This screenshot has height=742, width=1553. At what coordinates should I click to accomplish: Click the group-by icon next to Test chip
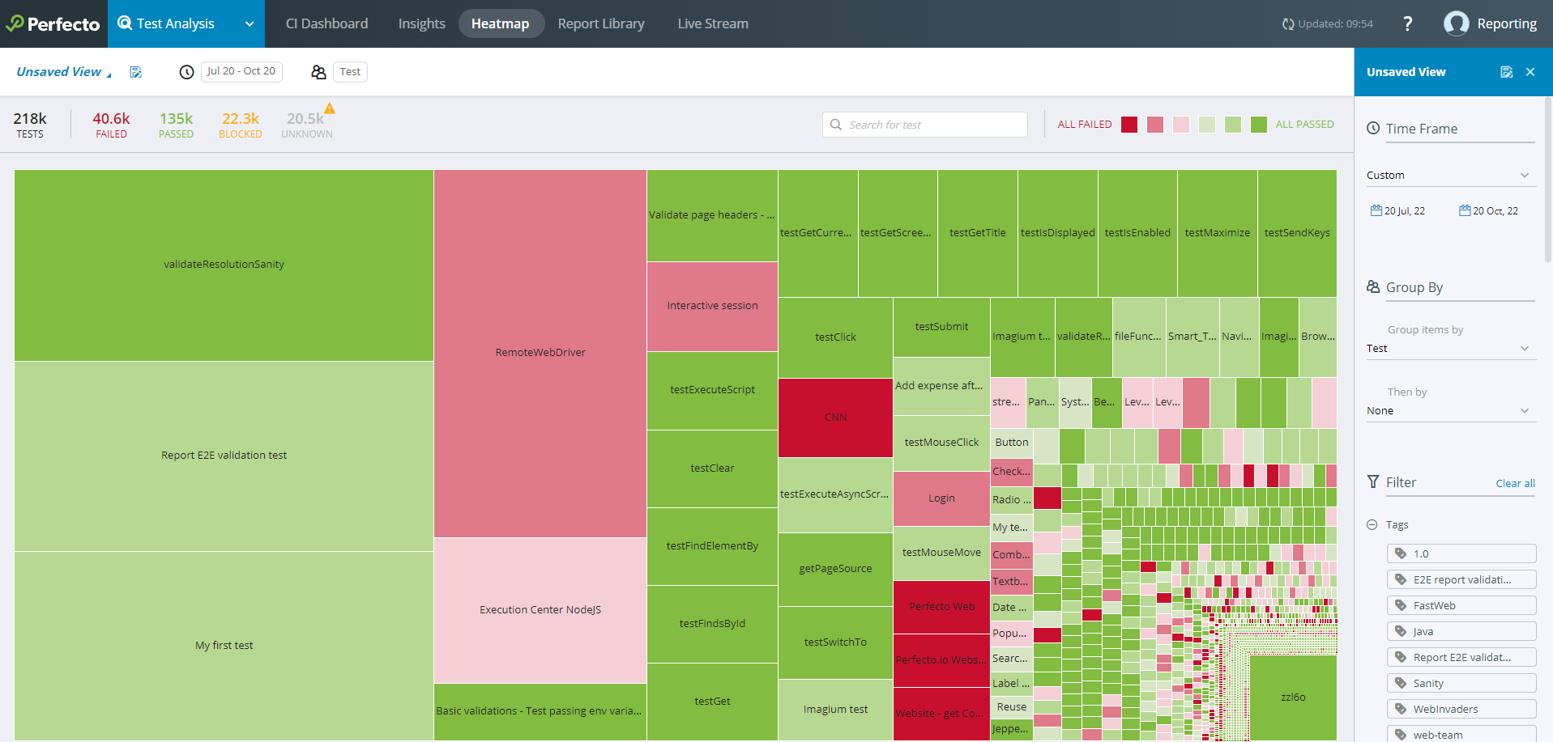(x=318, y=72)
